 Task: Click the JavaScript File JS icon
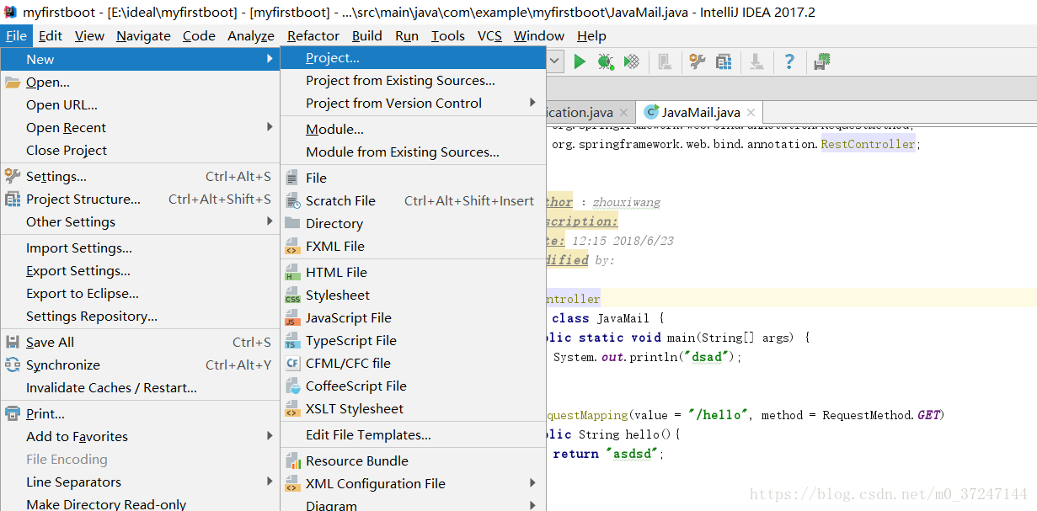tap(292, 317)
